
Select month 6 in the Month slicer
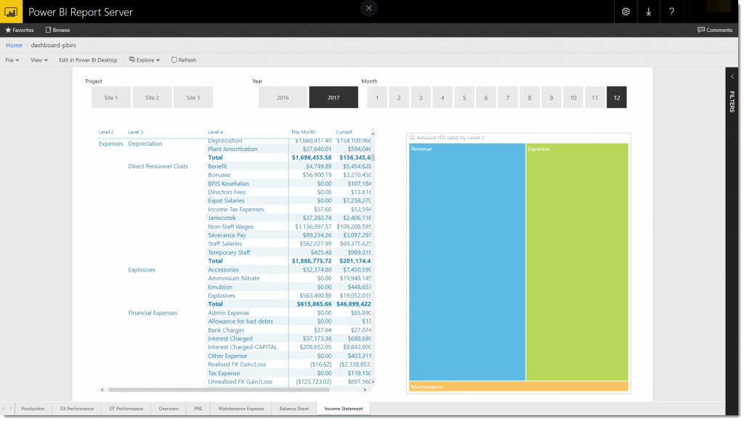point(486,97)
